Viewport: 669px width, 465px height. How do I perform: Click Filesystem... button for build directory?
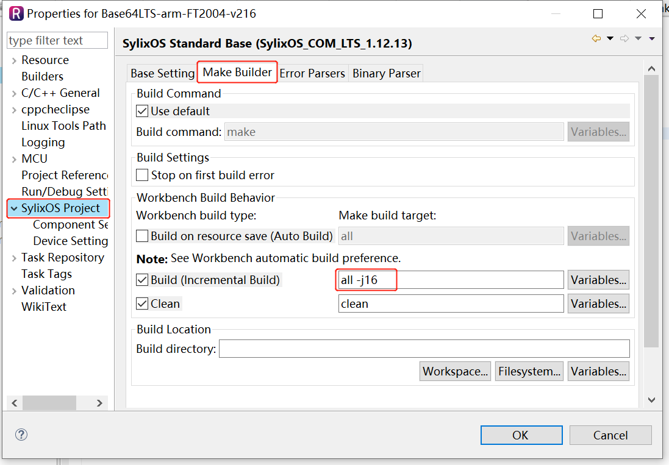(x=529, y=371)
